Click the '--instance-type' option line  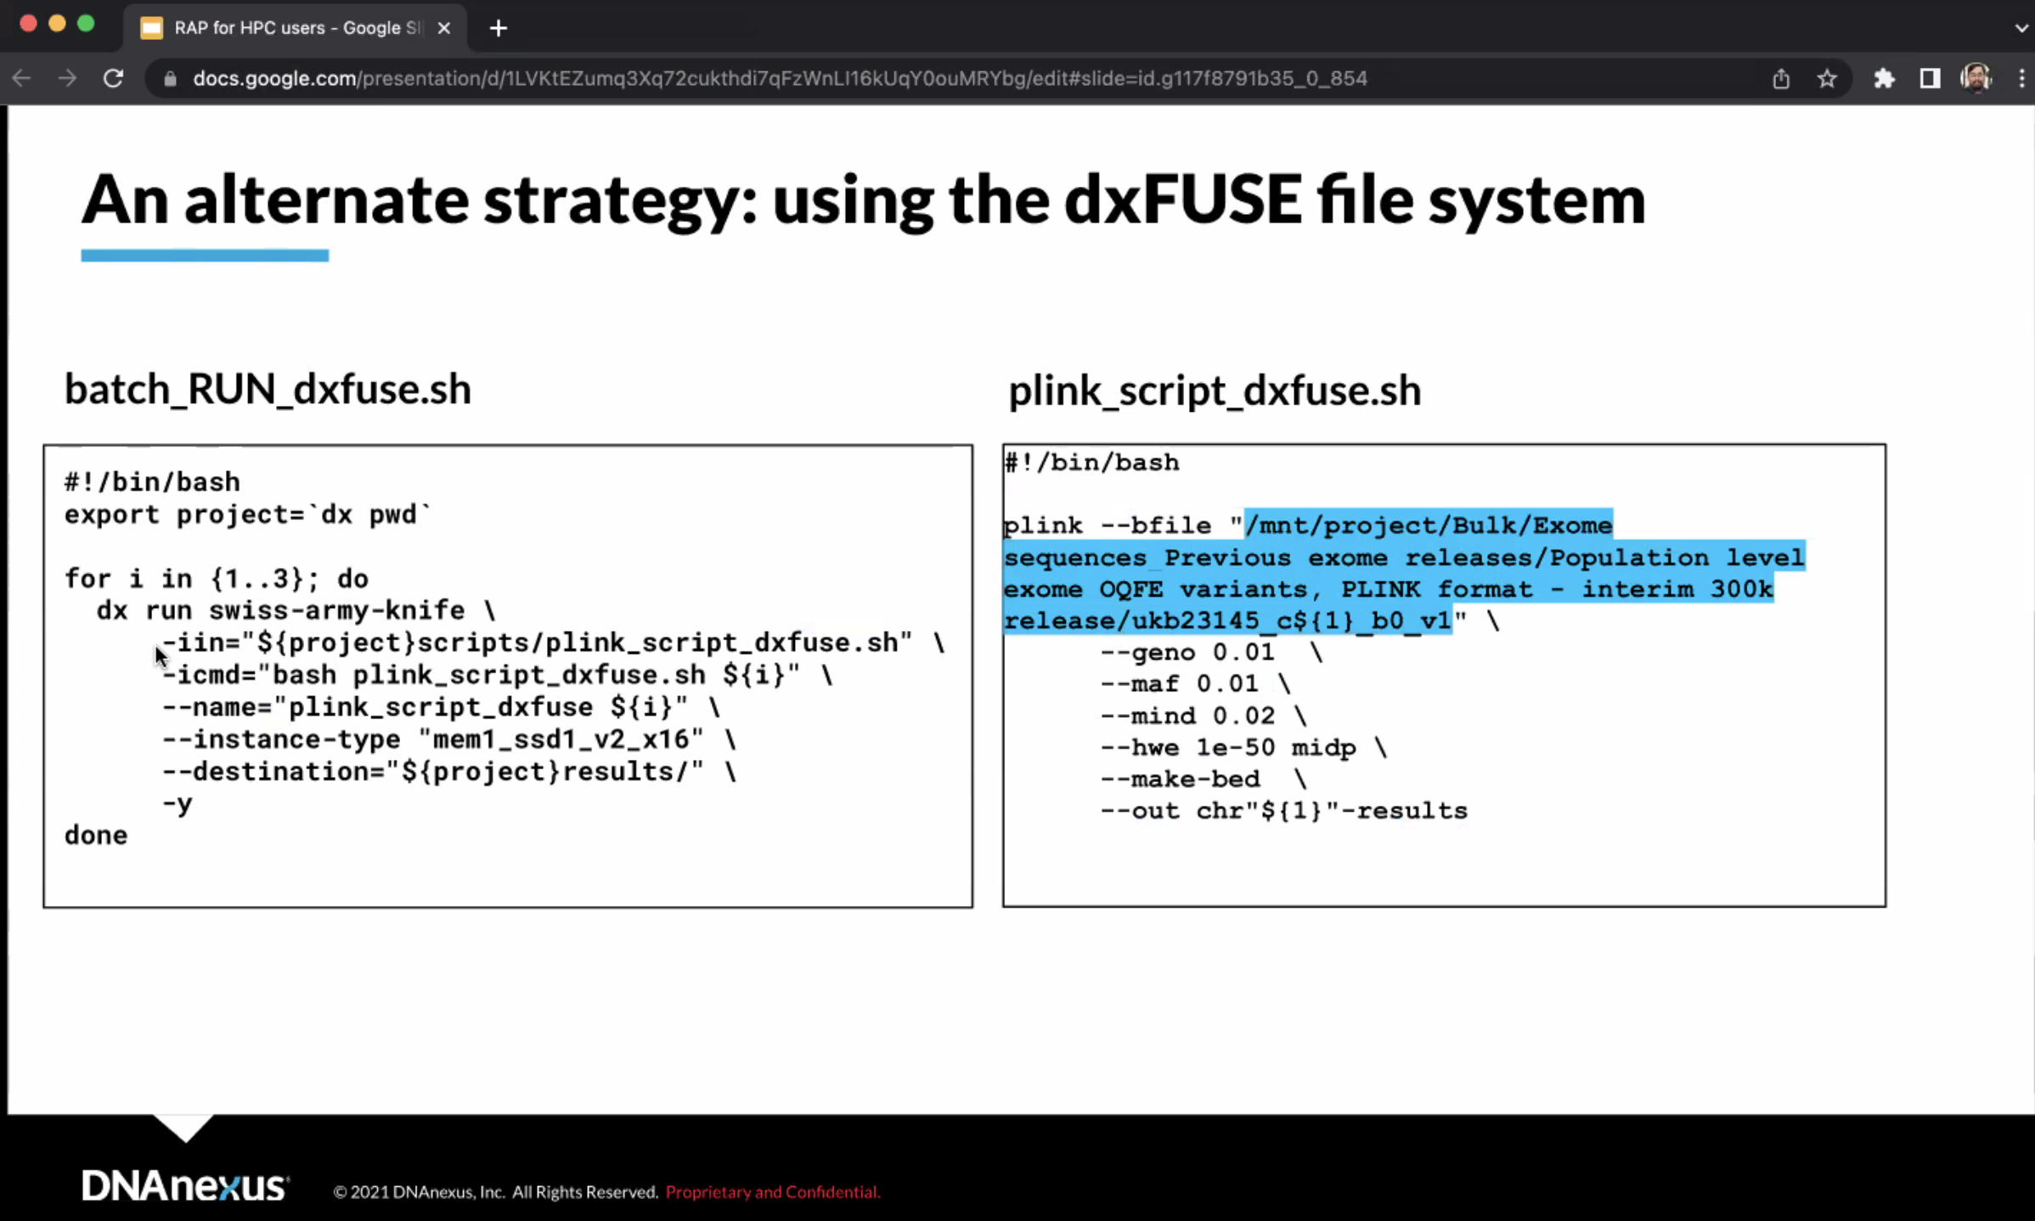(x=449, y=740)
